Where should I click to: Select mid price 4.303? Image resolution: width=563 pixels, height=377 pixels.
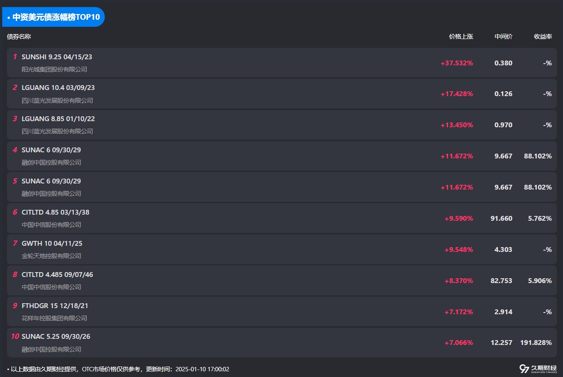[503, 249]
